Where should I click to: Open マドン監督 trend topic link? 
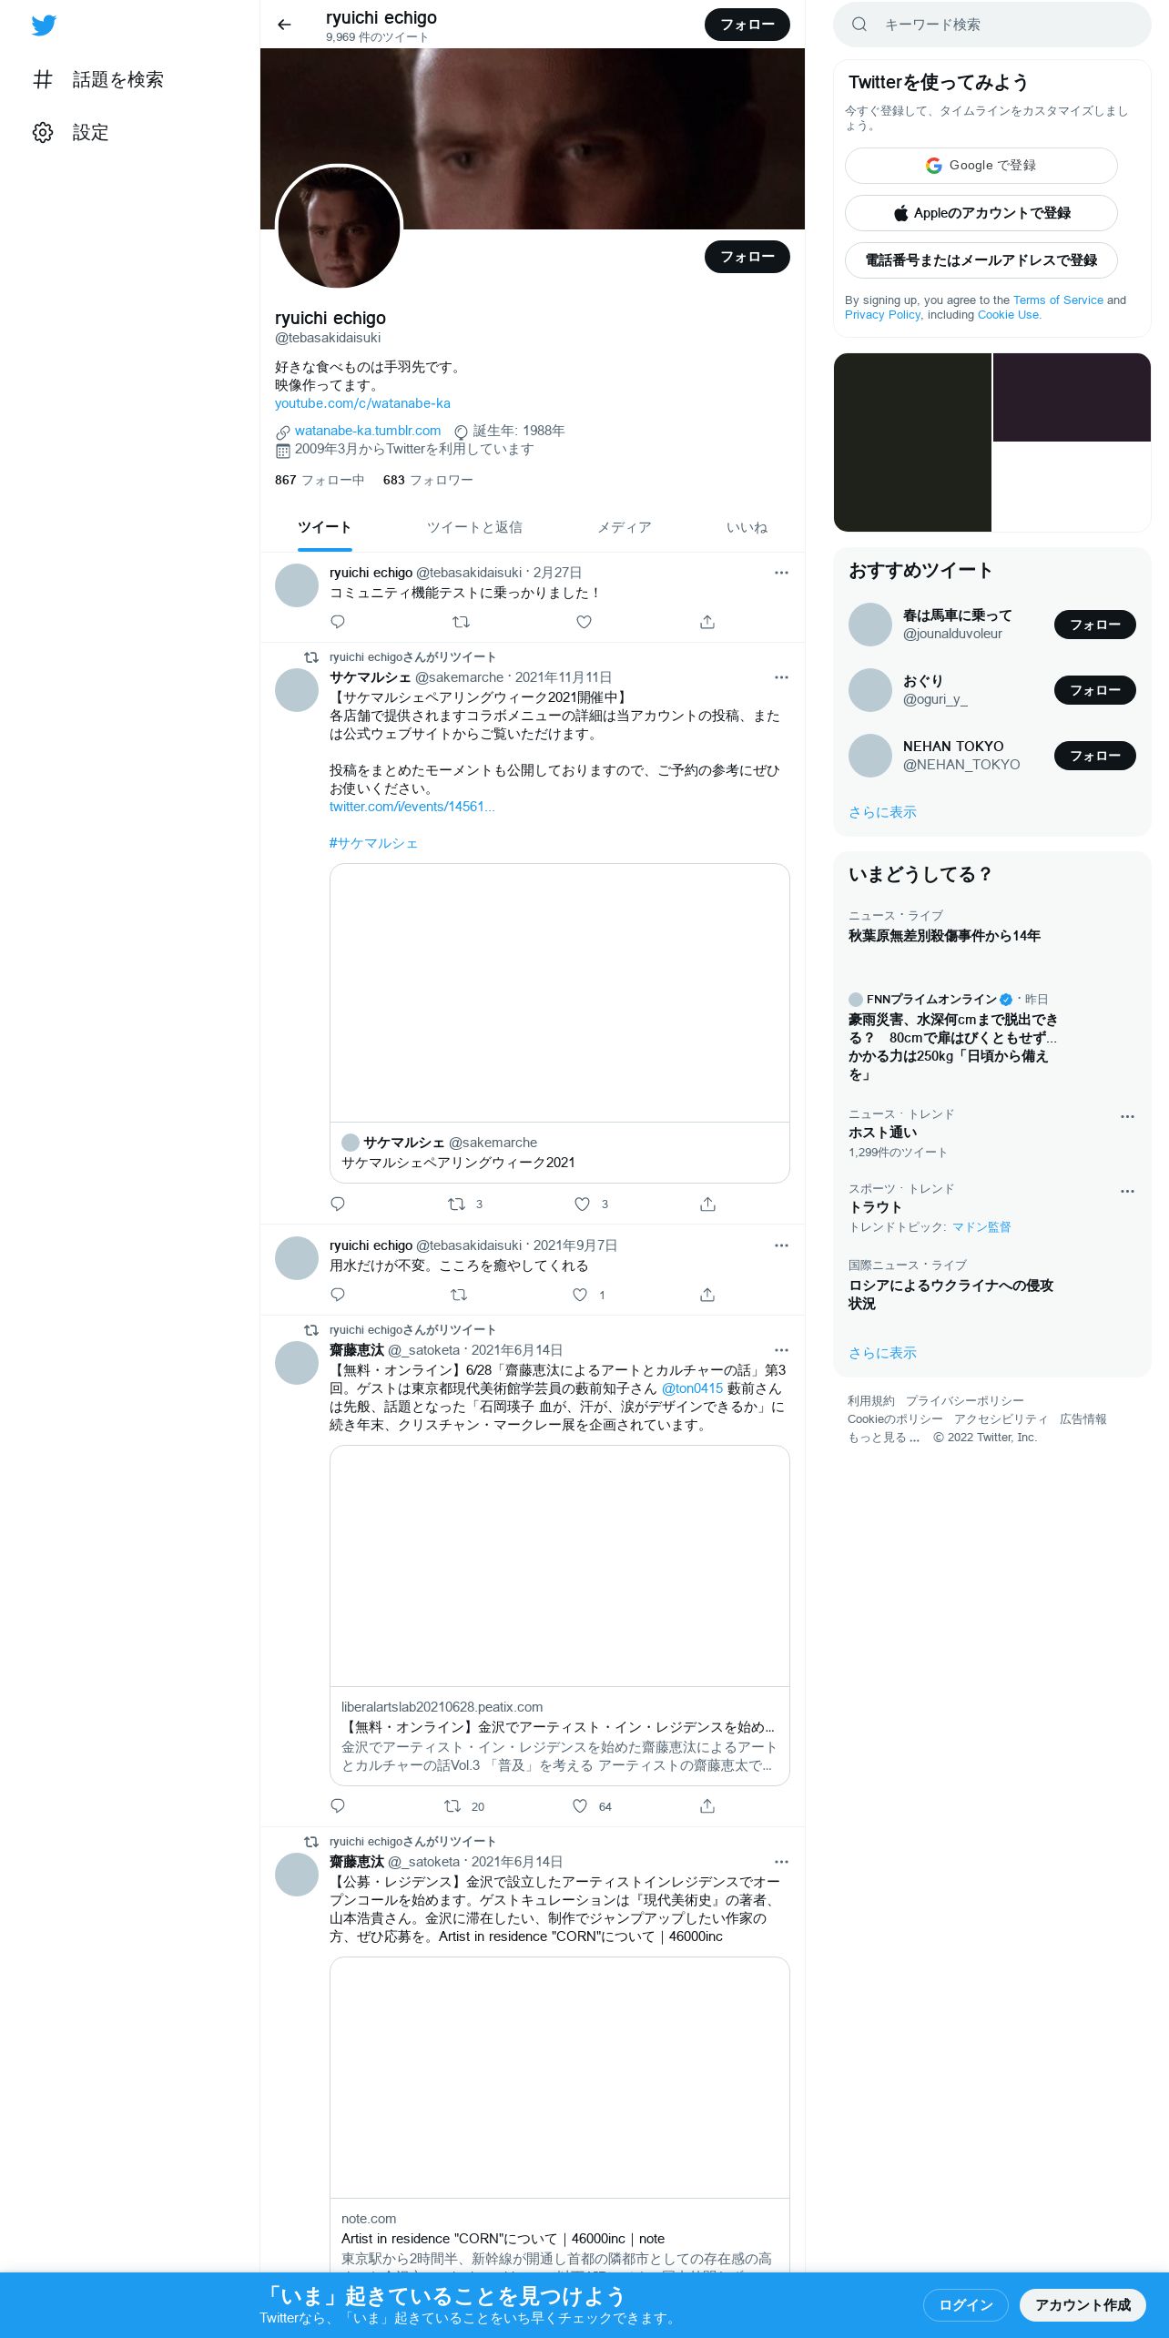981,1227
